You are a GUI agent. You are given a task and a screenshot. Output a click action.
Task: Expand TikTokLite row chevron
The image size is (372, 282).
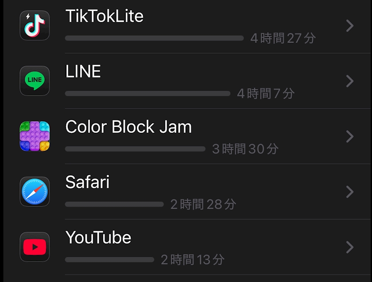[x=350, y=26]
